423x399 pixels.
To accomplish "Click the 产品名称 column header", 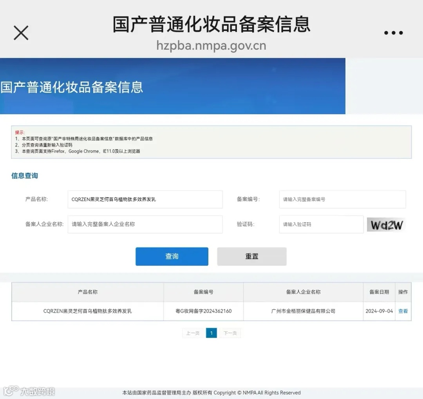I will click(87, 292).
